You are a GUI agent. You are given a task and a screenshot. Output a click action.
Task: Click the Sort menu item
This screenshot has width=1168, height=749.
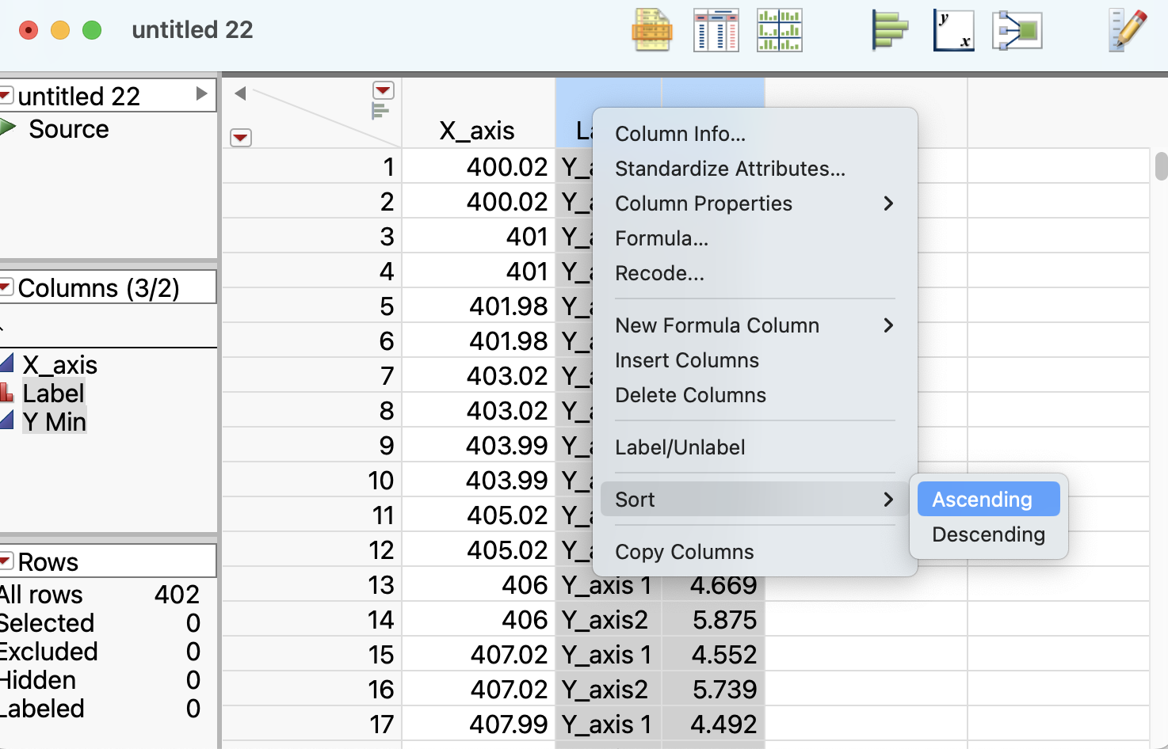[755, 500]
